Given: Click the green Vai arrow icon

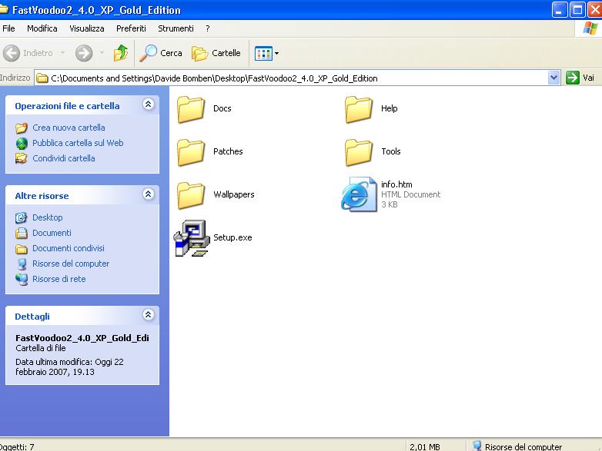Looking at the screenshot, I should click(x=573, y=78).
